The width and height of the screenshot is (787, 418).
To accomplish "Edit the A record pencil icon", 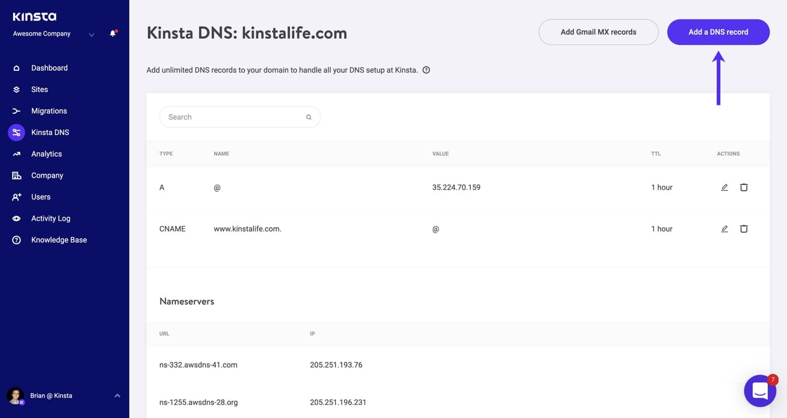I will click(x=725, y=187).
